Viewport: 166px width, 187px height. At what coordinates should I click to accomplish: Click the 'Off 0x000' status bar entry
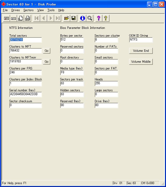(150, 183)
